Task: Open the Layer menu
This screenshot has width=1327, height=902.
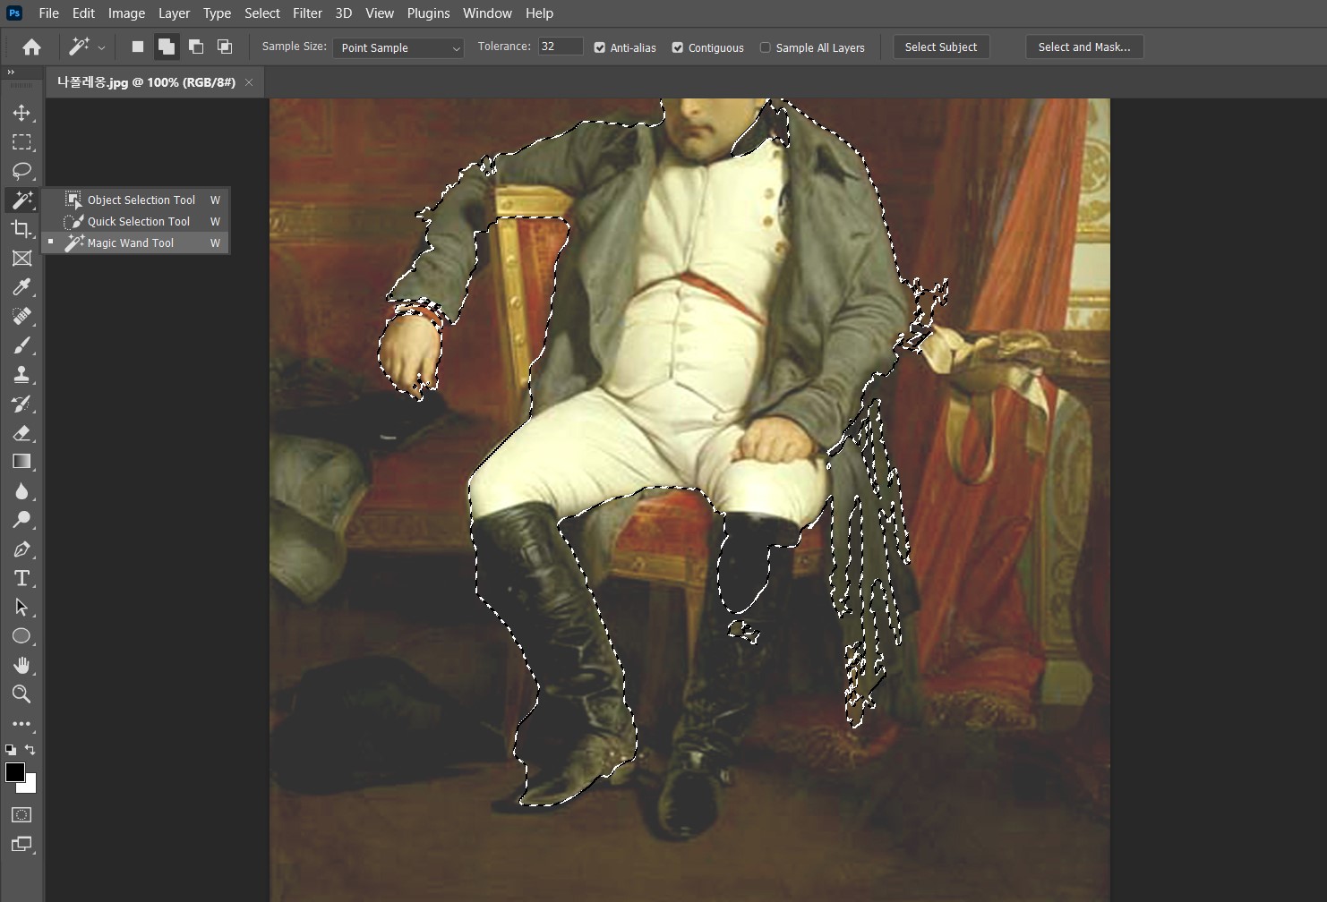Action: (x=174, y=13)
